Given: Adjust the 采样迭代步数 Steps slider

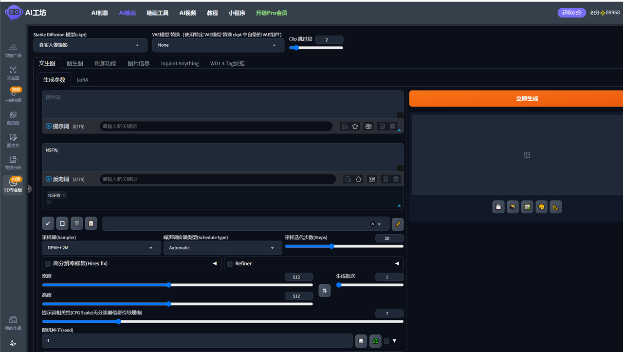Looking at the screenshot, I should (x=344, y=246).
